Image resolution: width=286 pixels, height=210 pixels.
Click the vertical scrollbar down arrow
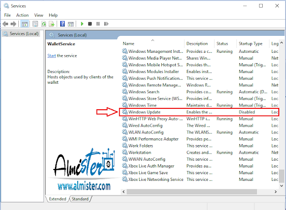point(282,186)
